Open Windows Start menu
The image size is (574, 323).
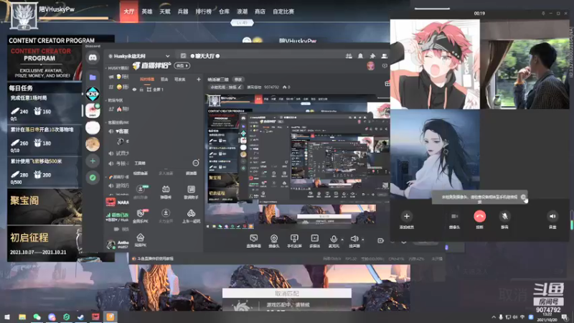click(x=7, y=317)
